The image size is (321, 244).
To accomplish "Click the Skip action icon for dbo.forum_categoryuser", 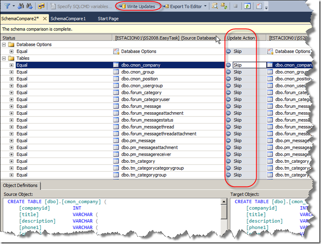I will tap(228, 99).
